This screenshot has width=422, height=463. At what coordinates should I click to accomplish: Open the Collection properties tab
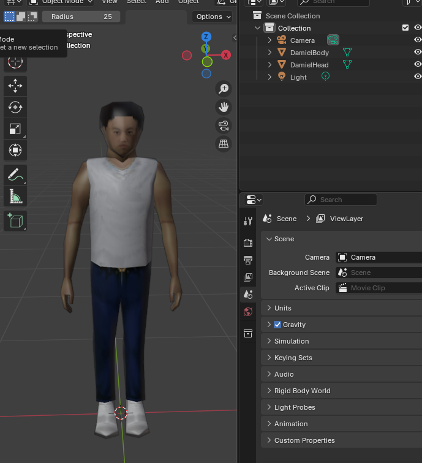(x=248, y=334)
